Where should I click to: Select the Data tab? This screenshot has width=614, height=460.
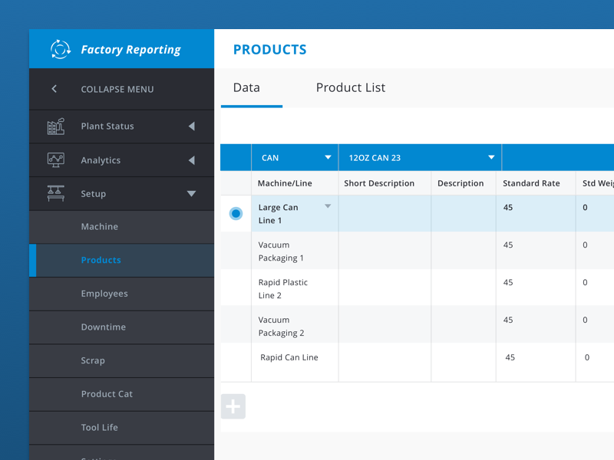click(247, 87)
